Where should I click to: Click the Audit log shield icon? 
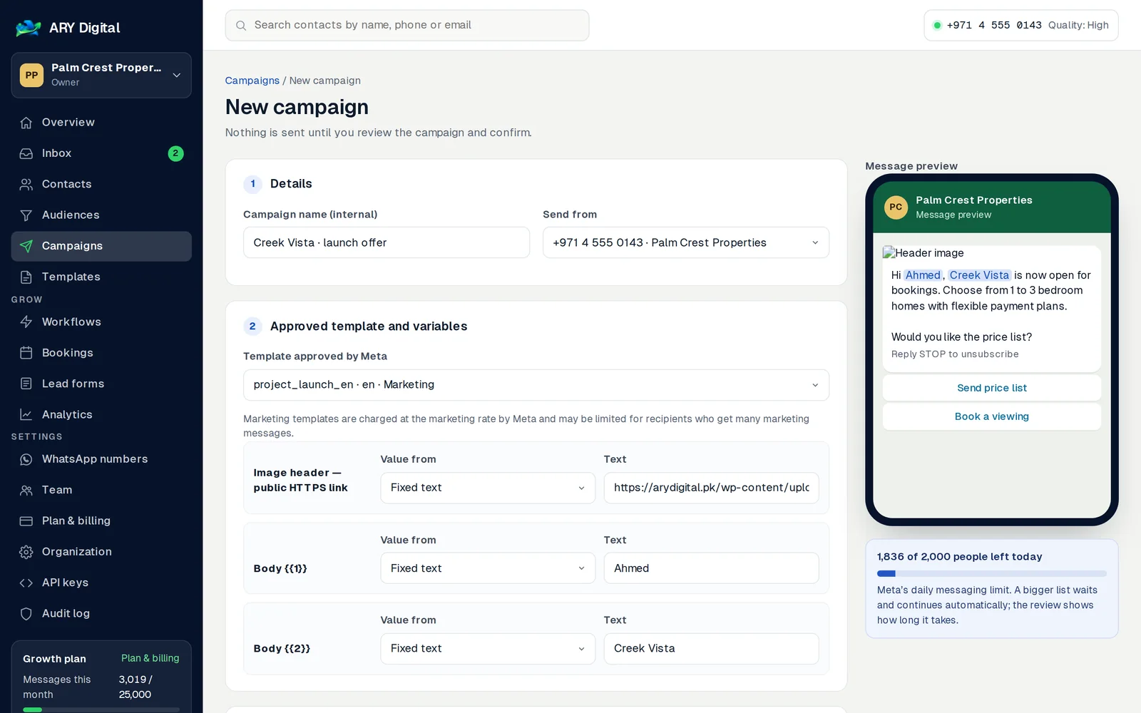(x=26, y=614)
